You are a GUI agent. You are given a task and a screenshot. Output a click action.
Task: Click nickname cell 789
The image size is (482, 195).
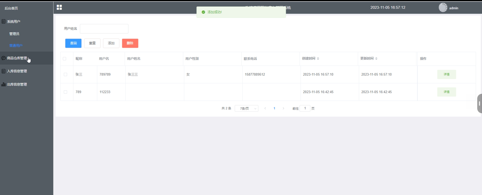click(78, 92)
